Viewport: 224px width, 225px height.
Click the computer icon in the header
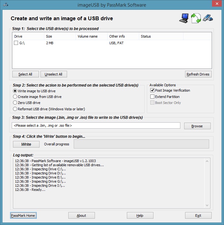click(x=184, y=18)
